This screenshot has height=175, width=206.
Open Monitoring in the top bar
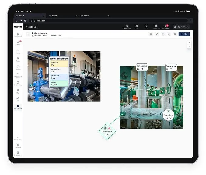click(127, 27)
